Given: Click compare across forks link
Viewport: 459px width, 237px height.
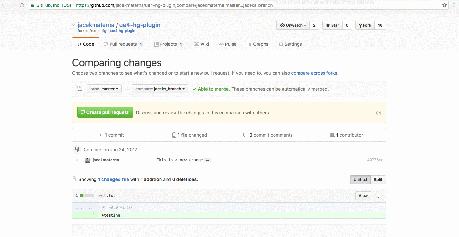Looking at the screenshot, I should 314,73.
